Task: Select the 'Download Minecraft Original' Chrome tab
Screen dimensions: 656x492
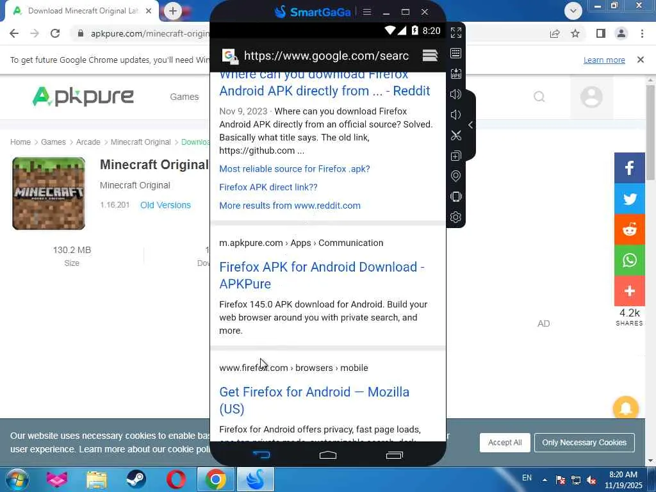Action: [82, 11]
